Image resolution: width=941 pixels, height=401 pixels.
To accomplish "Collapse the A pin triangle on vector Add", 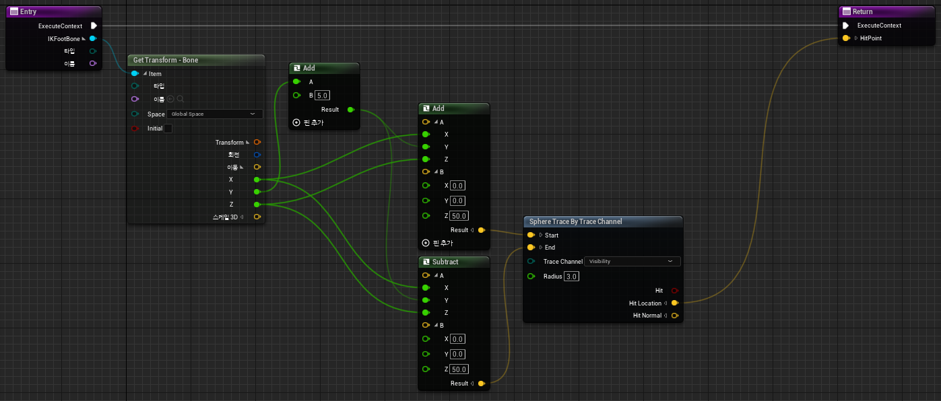I will [x=435, y=122].
